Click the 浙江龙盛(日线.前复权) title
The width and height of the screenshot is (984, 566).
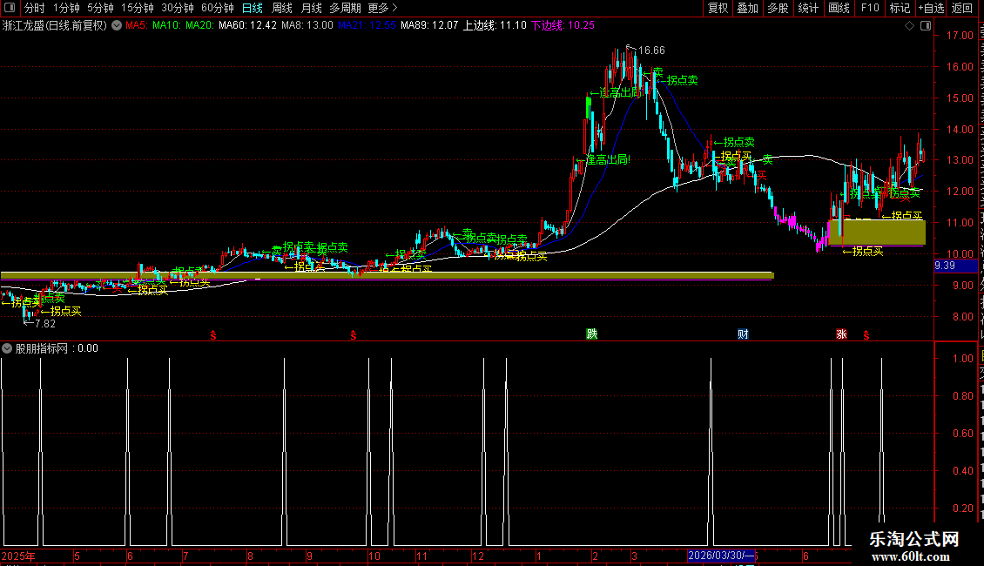click(55, 26)
